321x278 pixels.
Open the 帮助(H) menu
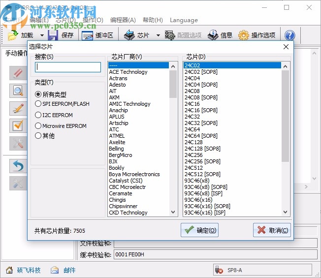153,20
